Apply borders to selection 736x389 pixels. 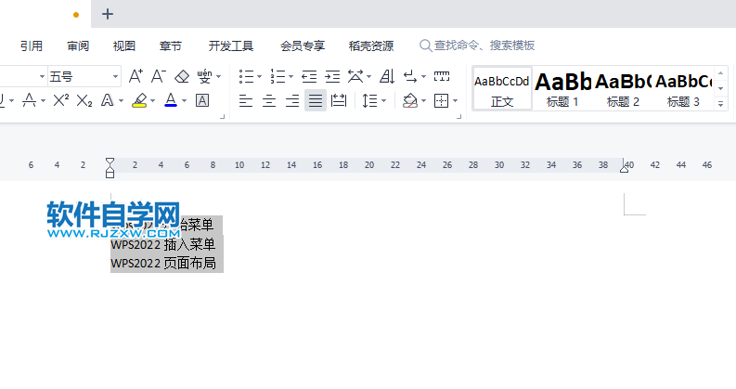coord(441,100)
